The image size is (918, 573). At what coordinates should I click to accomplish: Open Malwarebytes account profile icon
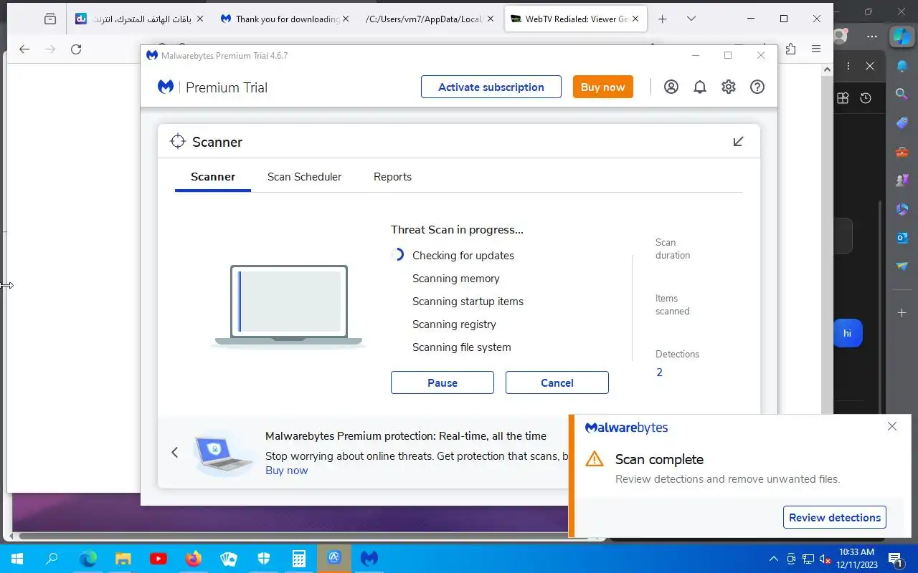pos(671,87)
